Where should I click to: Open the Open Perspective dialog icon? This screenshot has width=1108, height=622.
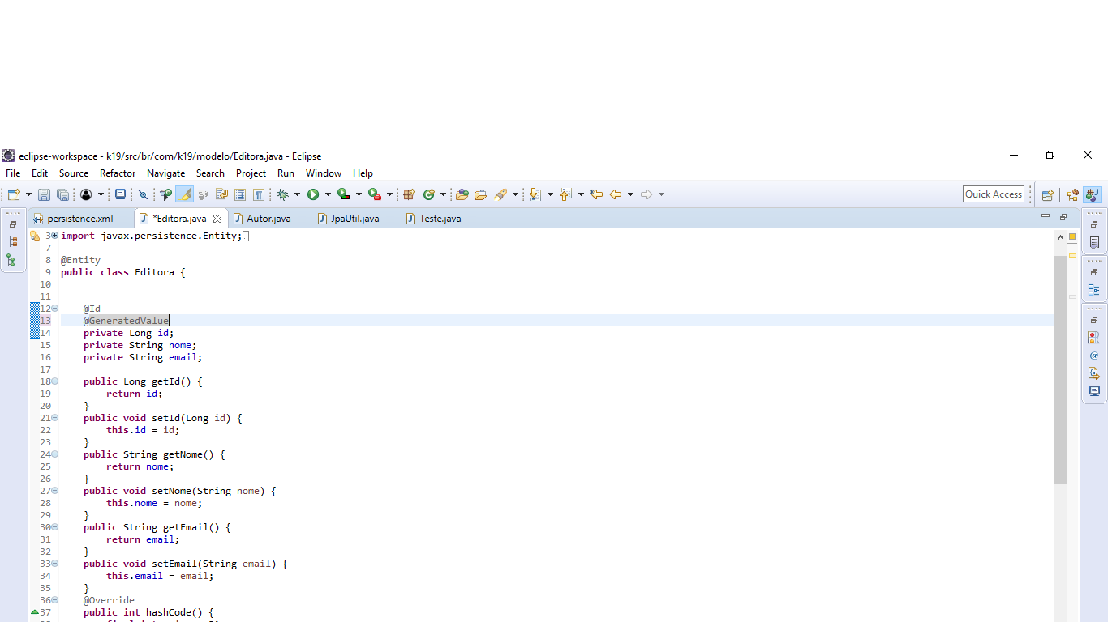1048,194
